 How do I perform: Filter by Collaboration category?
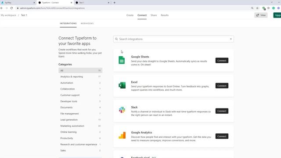click(x=80, y=89)
